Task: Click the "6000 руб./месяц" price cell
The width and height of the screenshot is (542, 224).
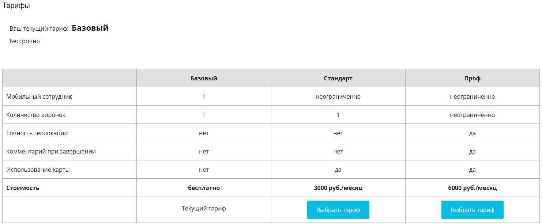Action: click(x=472, y=188)
